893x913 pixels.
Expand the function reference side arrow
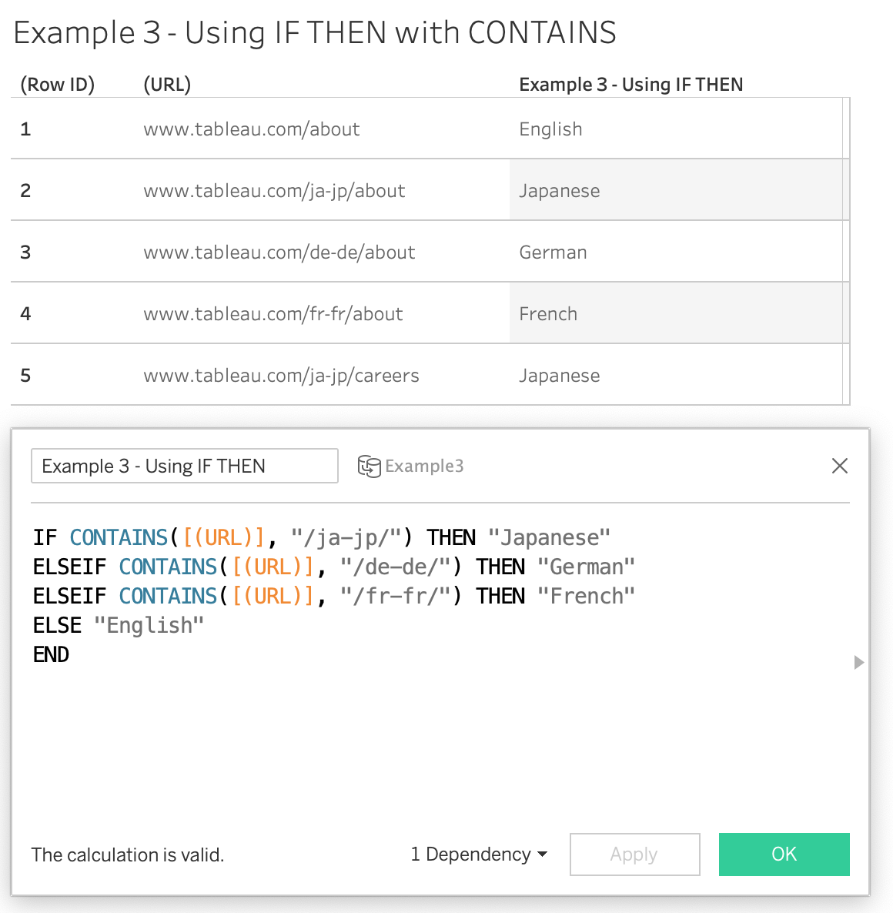tap(859, 663)
